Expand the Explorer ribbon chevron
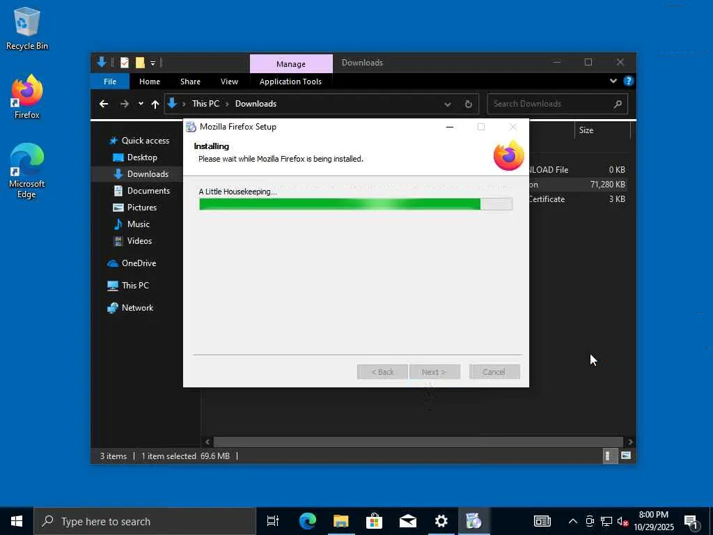713x535 pixels. click(x=613, y=81)
